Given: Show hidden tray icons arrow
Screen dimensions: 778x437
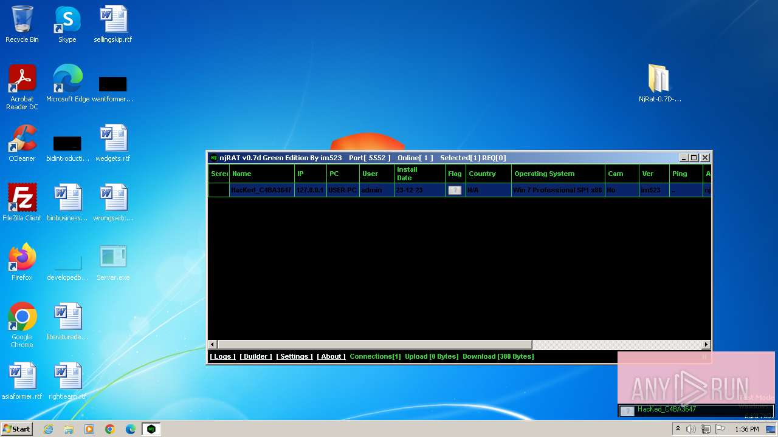Looking at the screenshot, I should pos(678,429).
